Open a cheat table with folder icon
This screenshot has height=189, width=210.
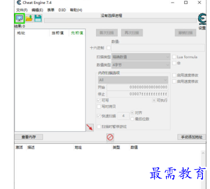click(x=29, y=18)
